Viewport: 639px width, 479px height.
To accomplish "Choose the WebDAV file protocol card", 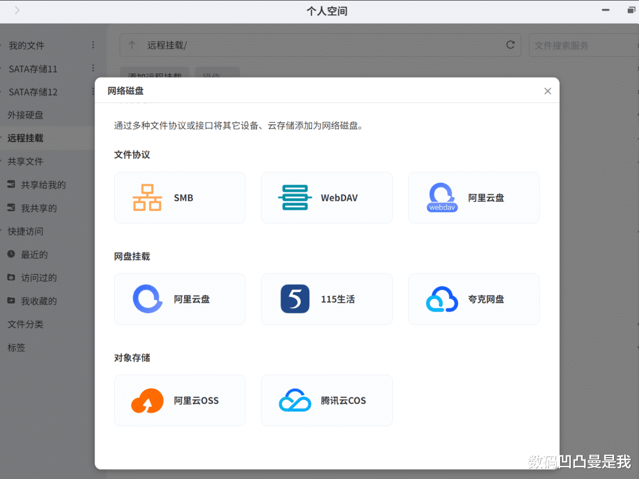I will (x=327, y=198).
